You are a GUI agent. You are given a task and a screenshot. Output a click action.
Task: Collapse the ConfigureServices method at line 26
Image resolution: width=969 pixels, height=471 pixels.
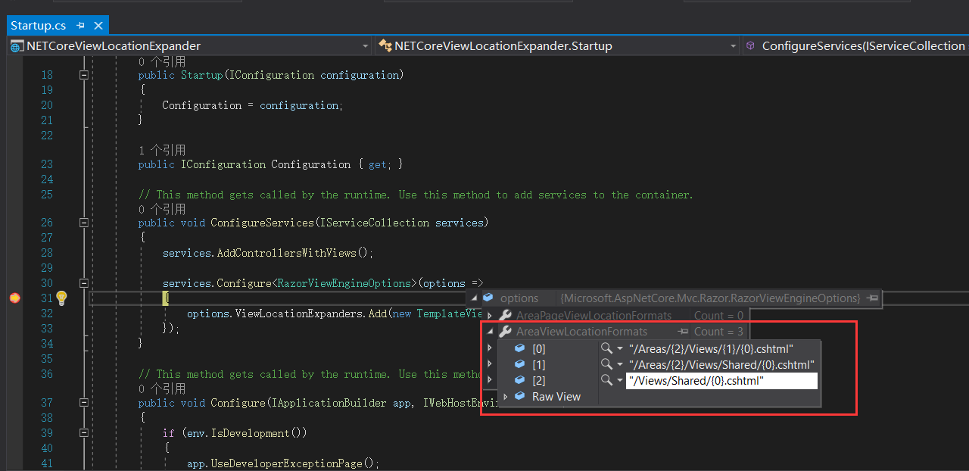[x=83, y=223]
